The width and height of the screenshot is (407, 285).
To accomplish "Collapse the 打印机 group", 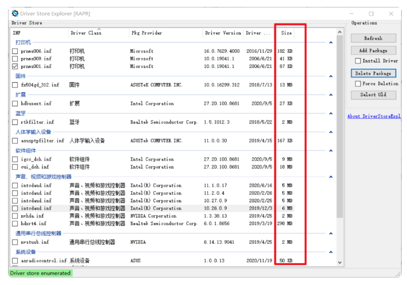I will click(331, 43).
